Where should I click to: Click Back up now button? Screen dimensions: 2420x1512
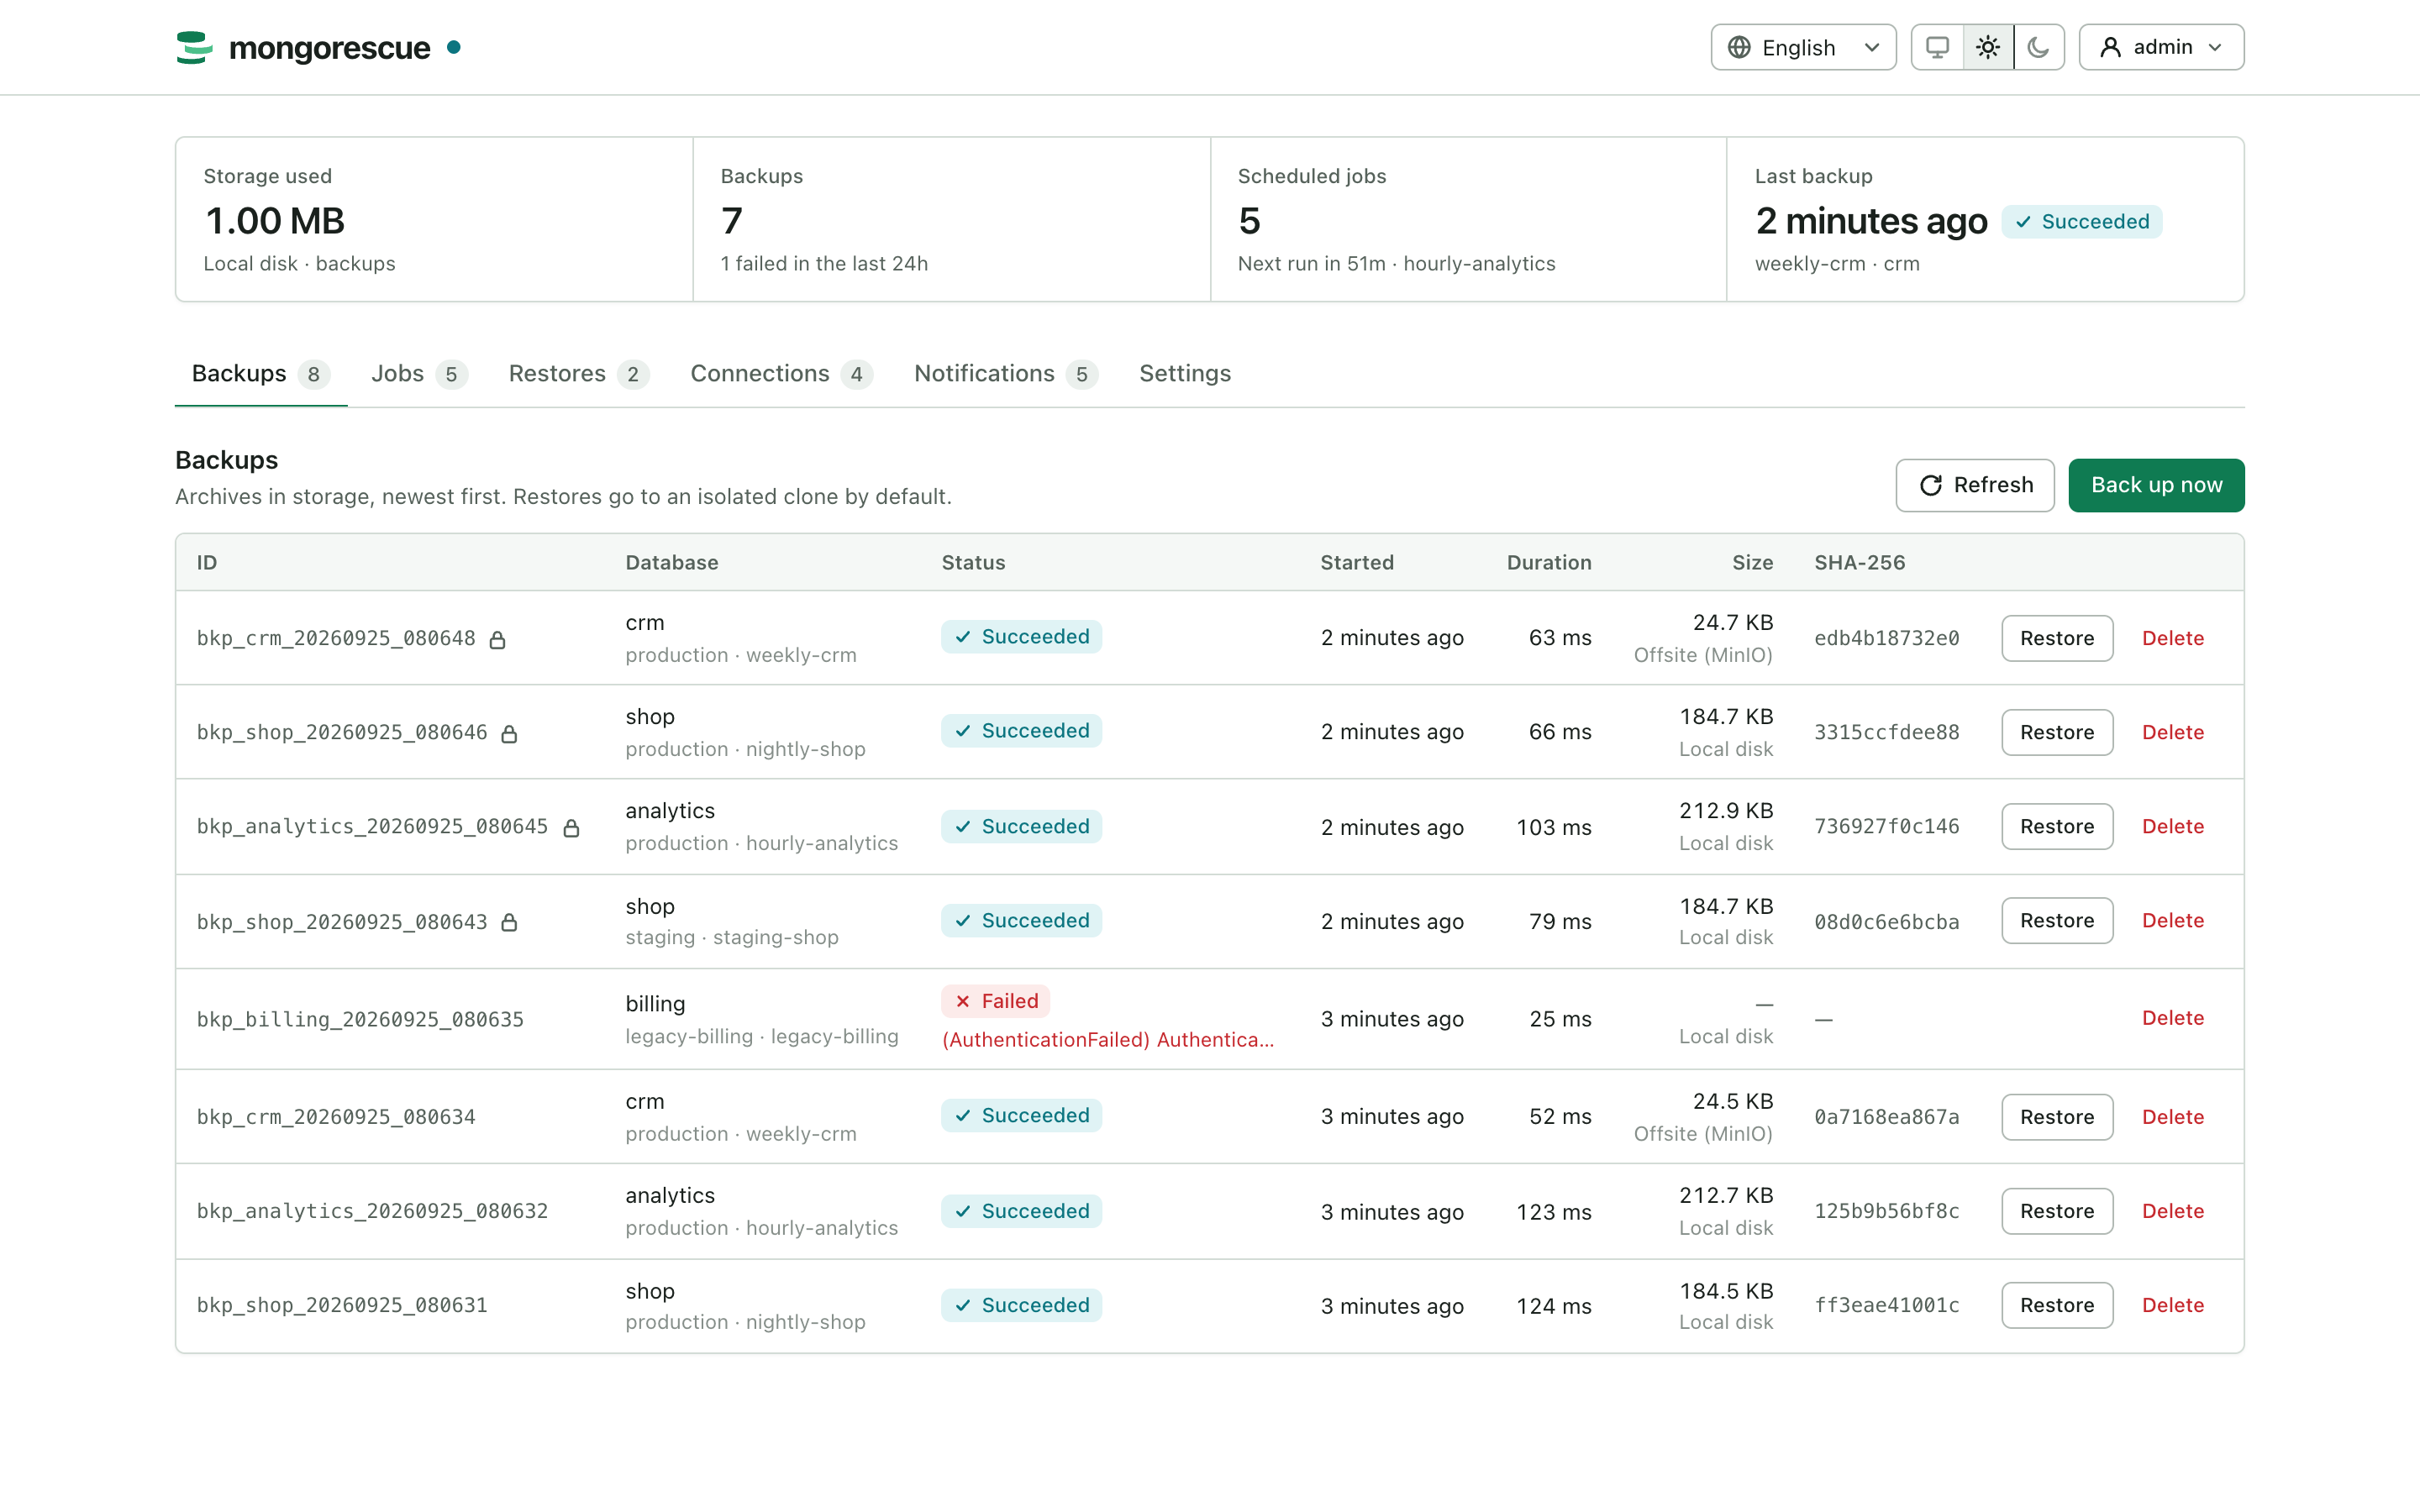[x=2156, y=485]
